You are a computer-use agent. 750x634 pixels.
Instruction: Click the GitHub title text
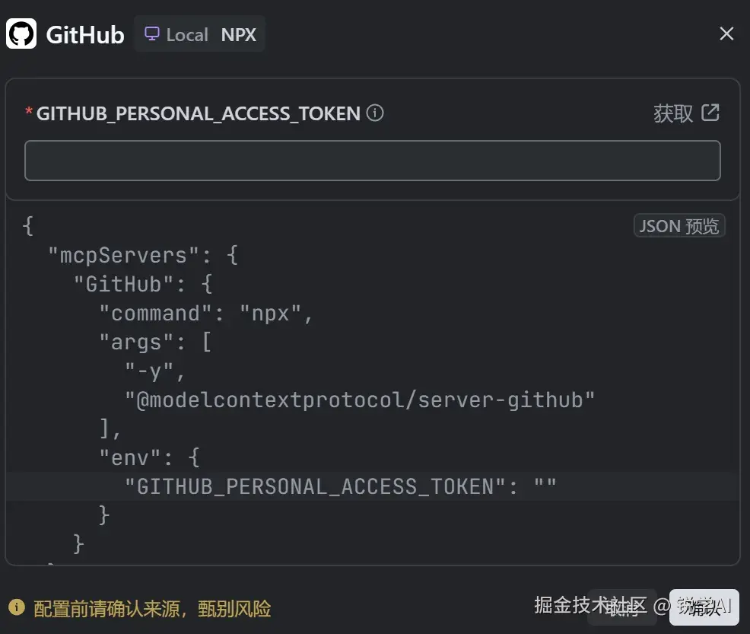84,35
